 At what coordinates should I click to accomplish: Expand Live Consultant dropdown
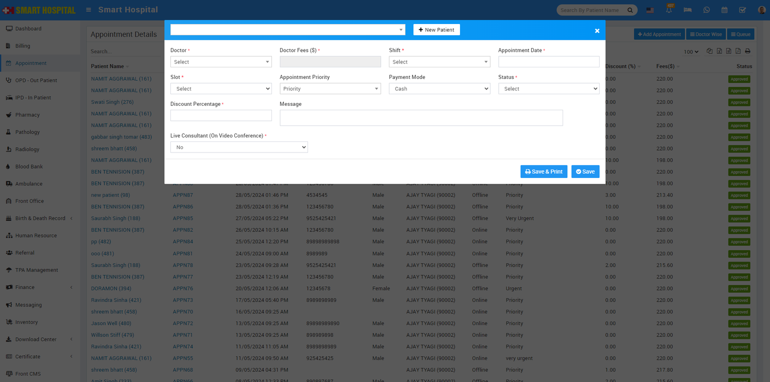coord(239,147)
